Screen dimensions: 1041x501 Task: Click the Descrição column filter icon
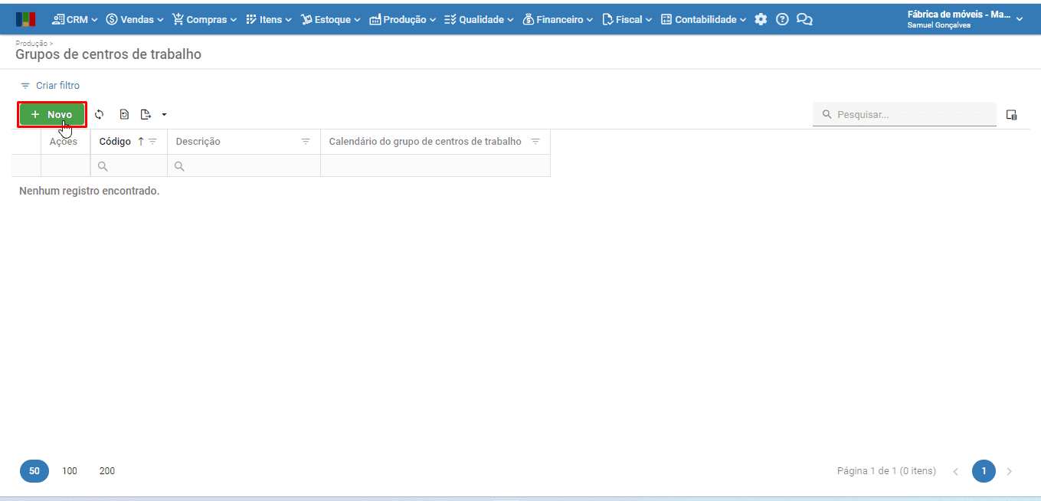point(306,142)
